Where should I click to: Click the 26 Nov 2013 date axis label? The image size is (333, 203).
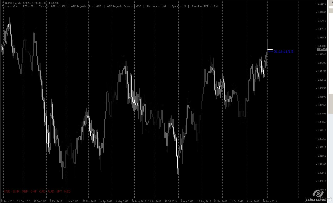[x=270, y=201]
